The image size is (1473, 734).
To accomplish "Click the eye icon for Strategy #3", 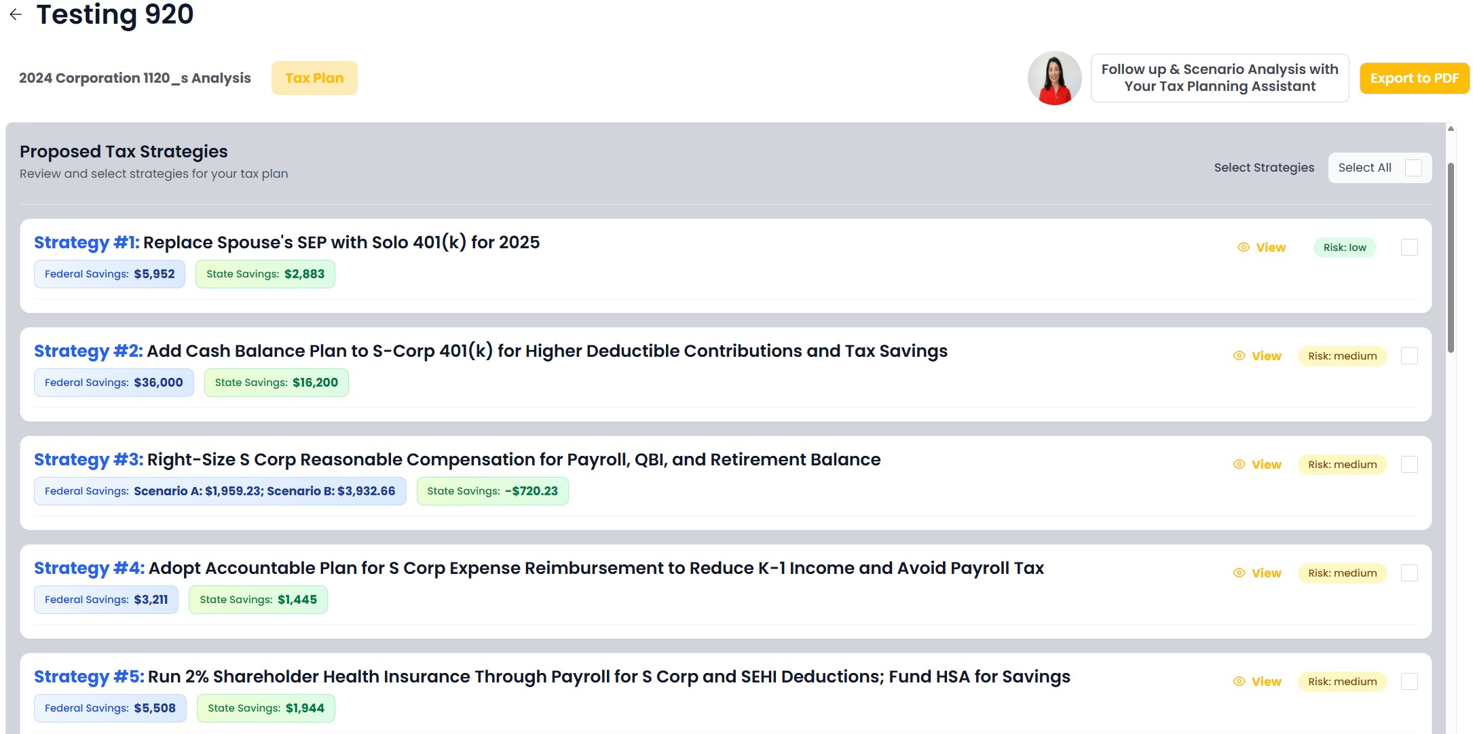I will point(1239,465).
